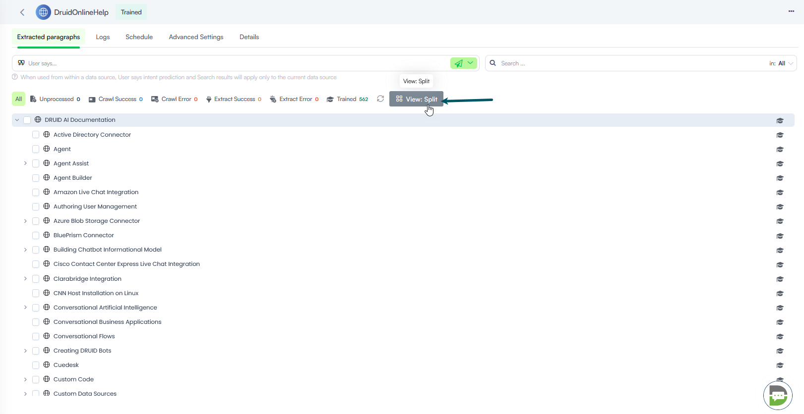Click the globe icon next to Cuedesk
Viewport: 804px width, 414px height.
point(47,364)
